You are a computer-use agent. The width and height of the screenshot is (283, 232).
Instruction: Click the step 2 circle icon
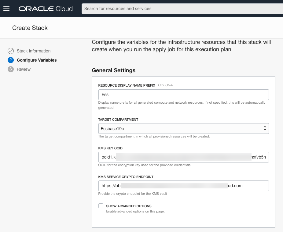[x=11, y=60]
